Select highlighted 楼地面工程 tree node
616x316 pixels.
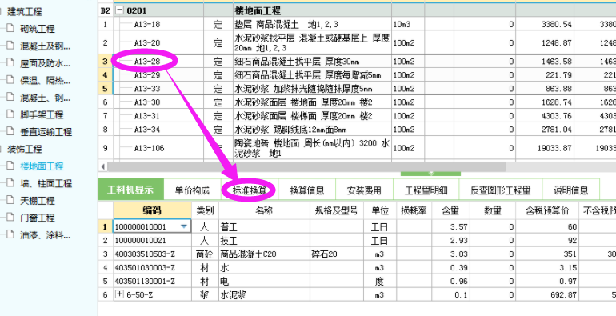[42, 166]
